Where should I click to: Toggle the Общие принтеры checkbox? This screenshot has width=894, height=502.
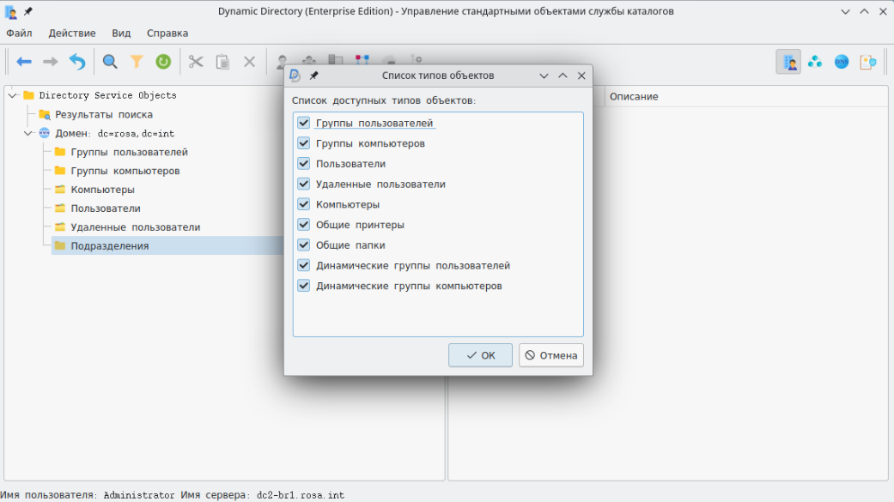(303, 225)
